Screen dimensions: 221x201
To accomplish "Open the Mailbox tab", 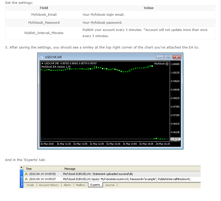I will 81,185.
